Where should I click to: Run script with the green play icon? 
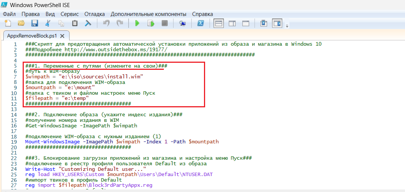click(x=137, y=23)
